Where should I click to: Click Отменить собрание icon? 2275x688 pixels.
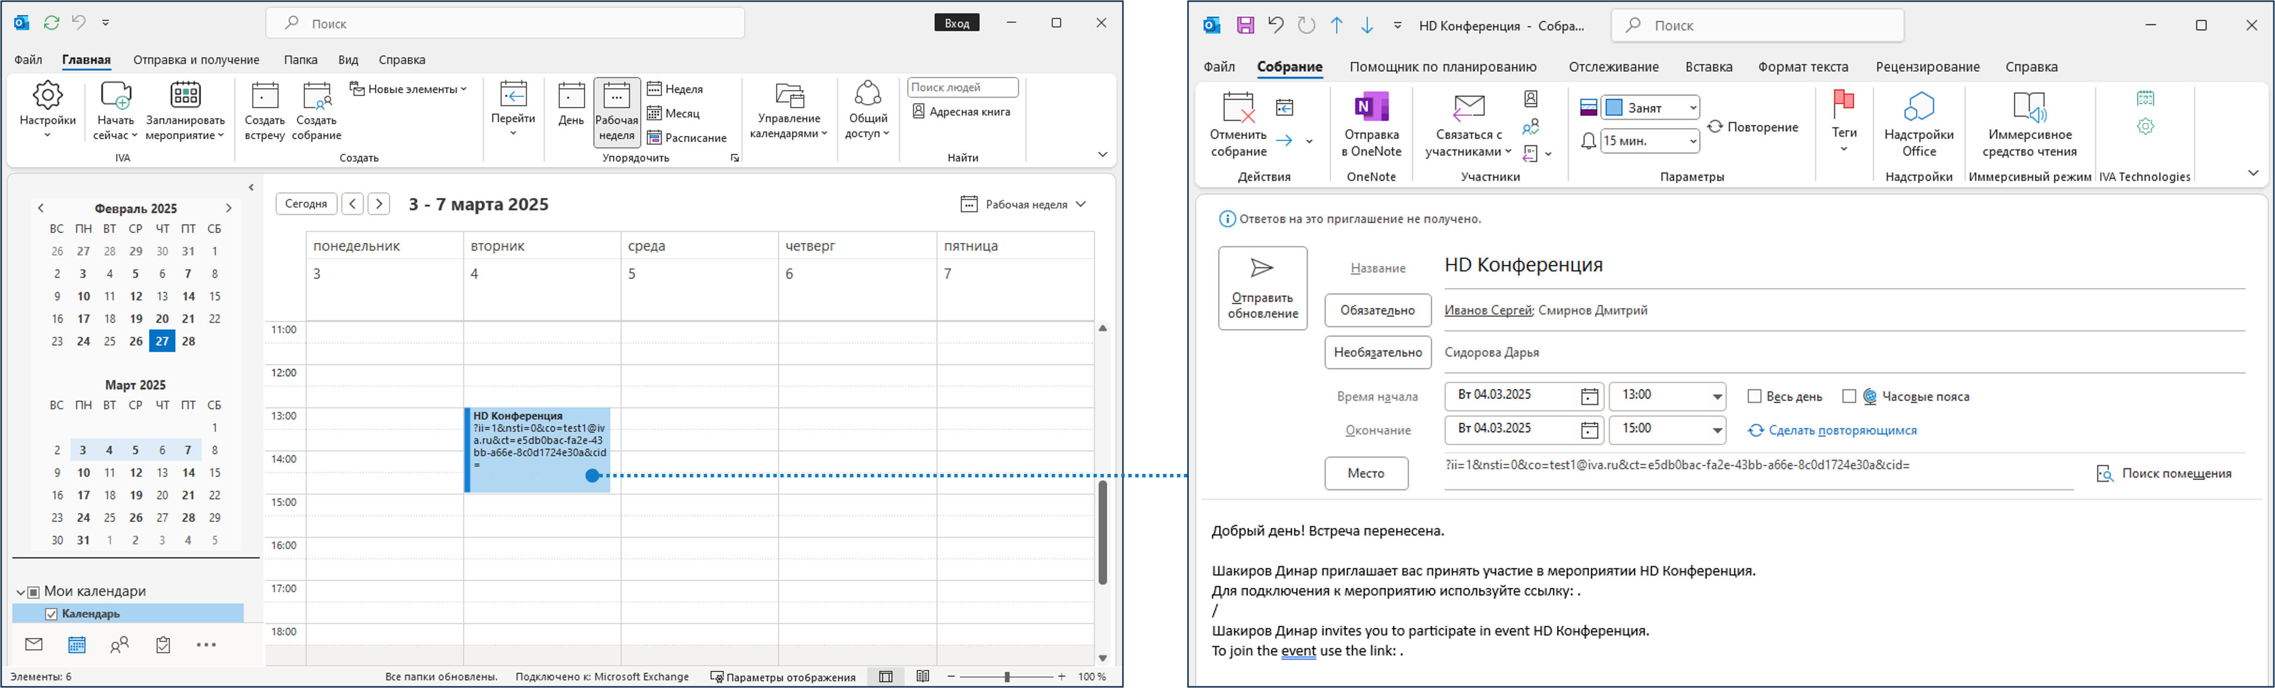point(1238,108)
